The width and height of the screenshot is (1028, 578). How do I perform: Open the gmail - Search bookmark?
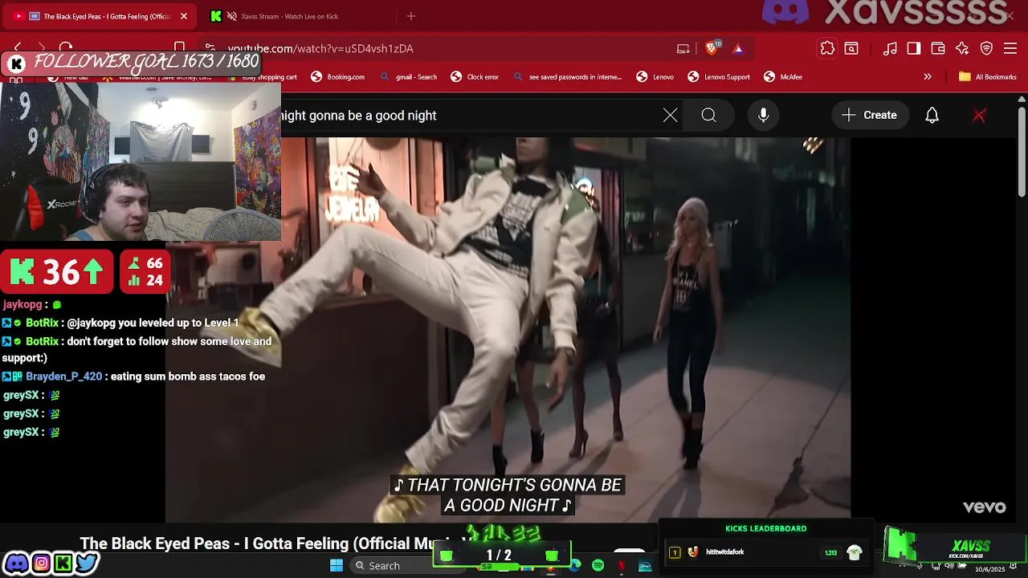tap(409, 77)
